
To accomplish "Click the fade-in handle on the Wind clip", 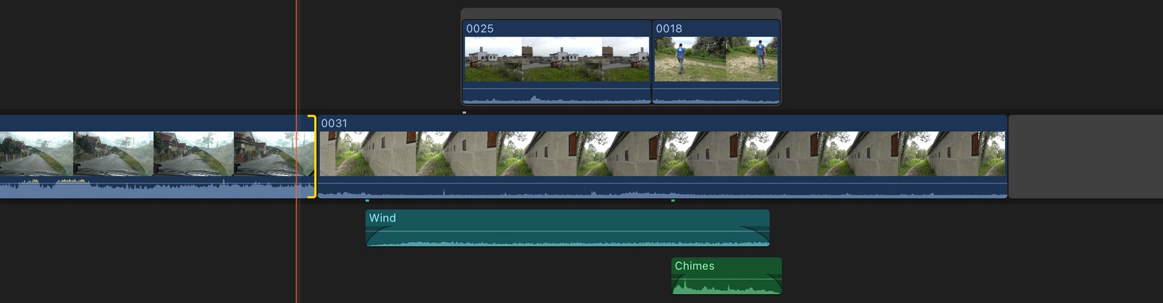I will pyautogui.click(x=393, y=228).
